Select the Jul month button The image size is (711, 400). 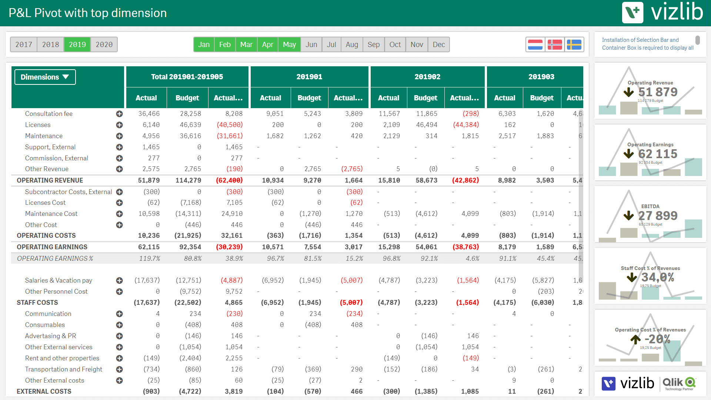331,44
